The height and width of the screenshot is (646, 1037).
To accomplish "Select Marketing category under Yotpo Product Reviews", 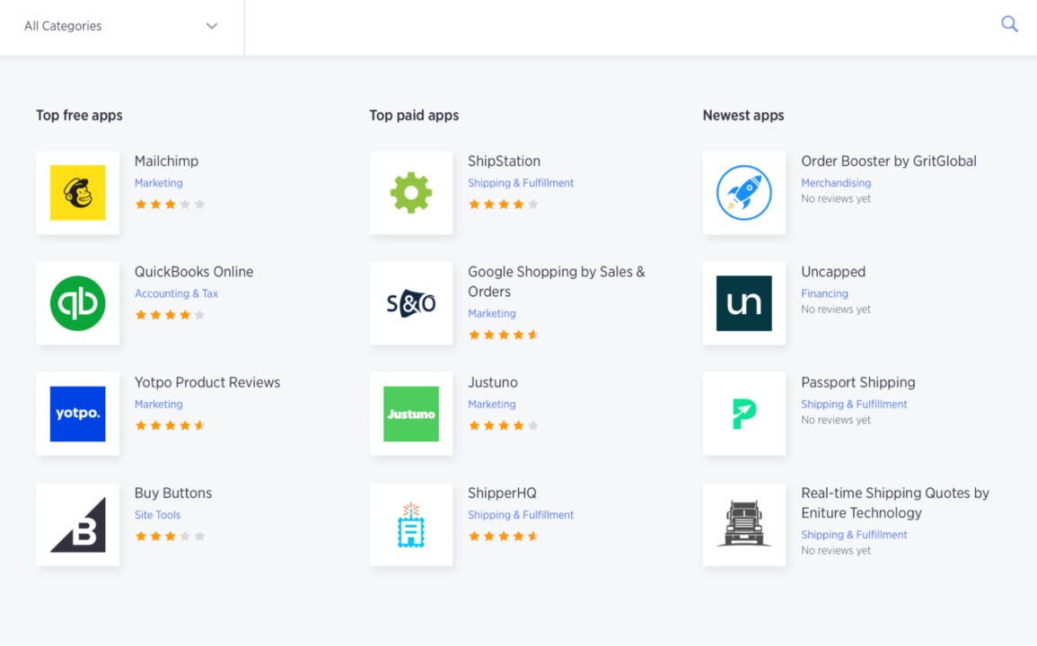I will coord(158,404).
